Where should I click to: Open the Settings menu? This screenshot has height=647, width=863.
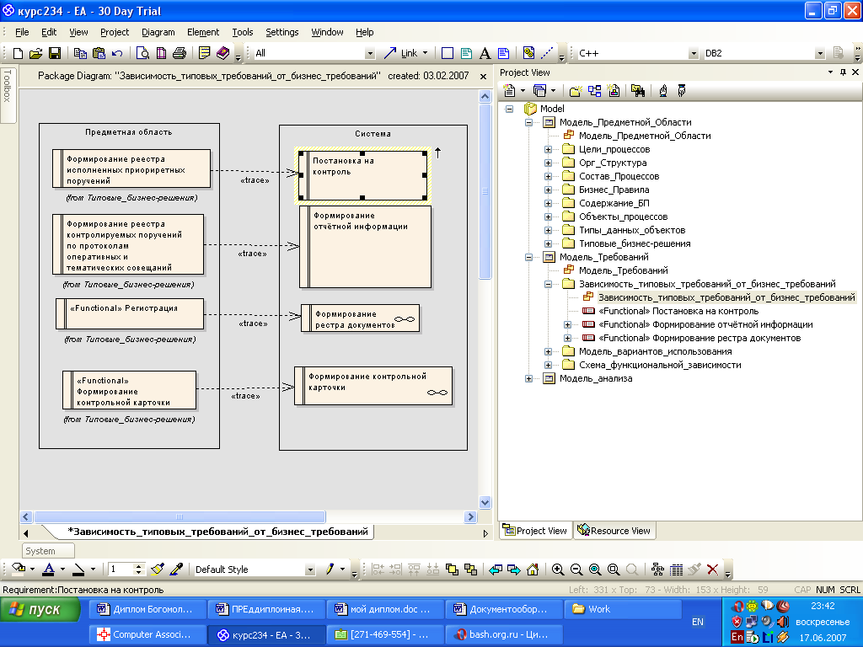click(281, 32)
